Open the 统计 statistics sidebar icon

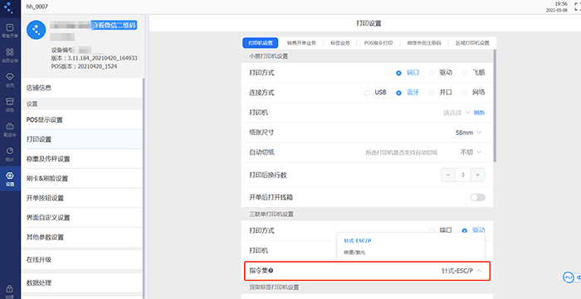pos(10,154)
